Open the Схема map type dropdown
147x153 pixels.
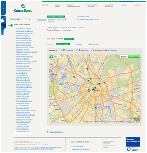point(134,57)
